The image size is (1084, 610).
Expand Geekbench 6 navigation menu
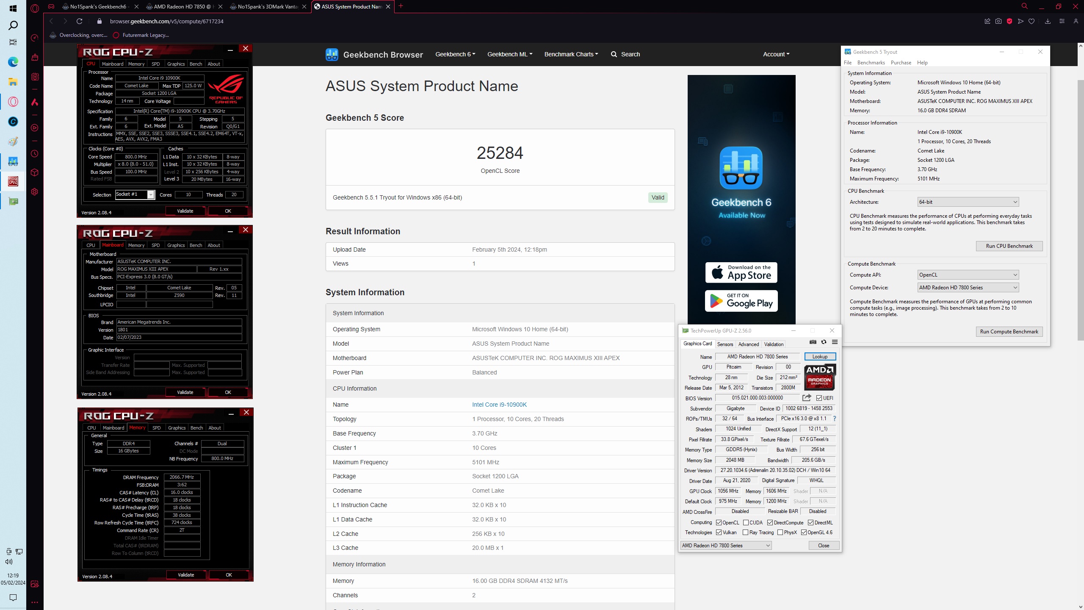click(455, 54)
